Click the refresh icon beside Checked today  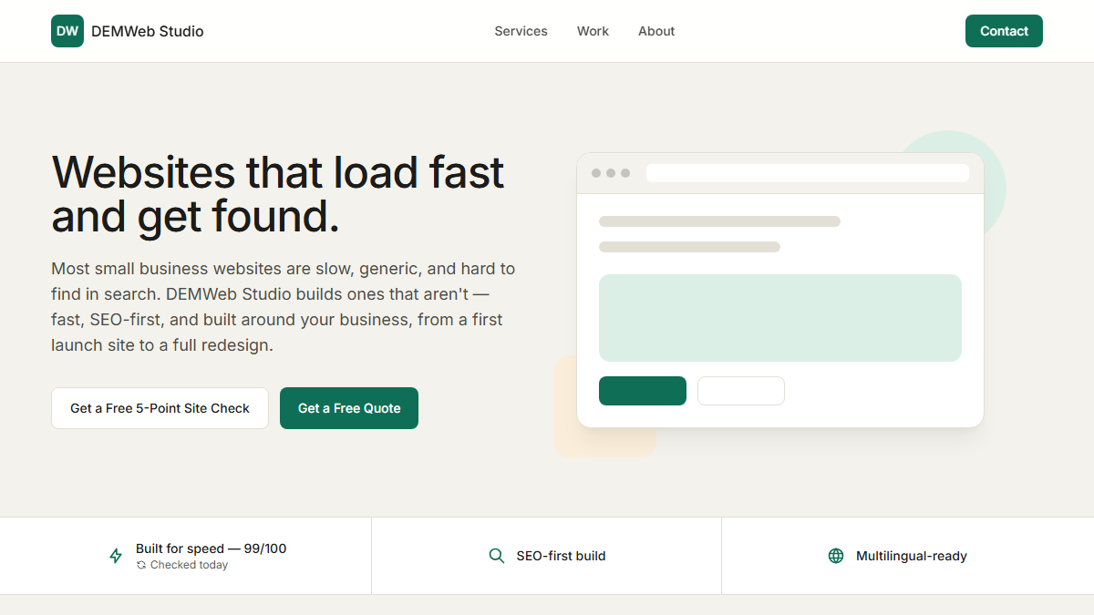click(141, 565)
